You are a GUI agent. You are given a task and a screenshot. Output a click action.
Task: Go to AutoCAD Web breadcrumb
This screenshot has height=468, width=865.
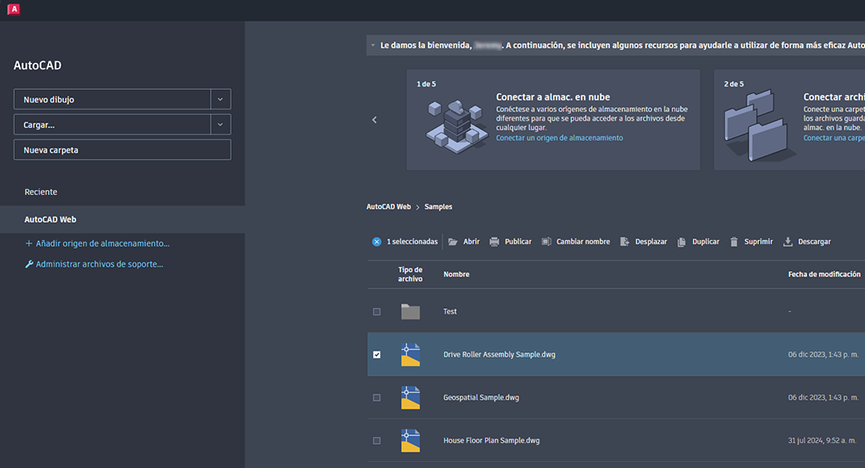tap(389, 206)
